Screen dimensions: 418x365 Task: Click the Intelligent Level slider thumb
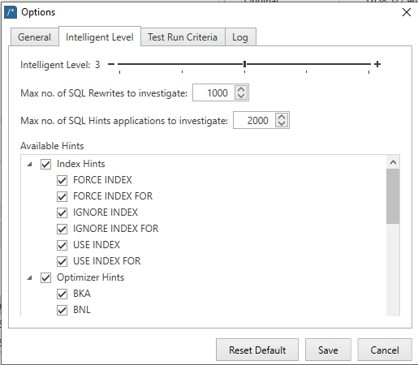244,64
